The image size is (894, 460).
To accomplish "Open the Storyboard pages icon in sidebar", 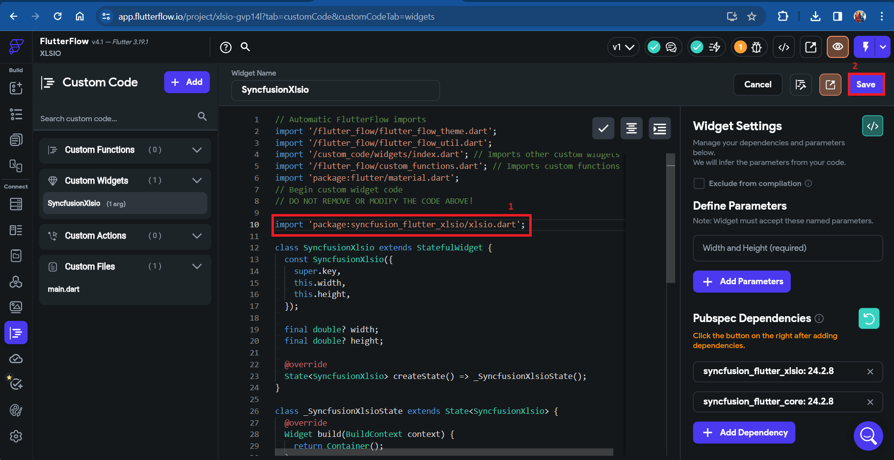I will [16, 140].
